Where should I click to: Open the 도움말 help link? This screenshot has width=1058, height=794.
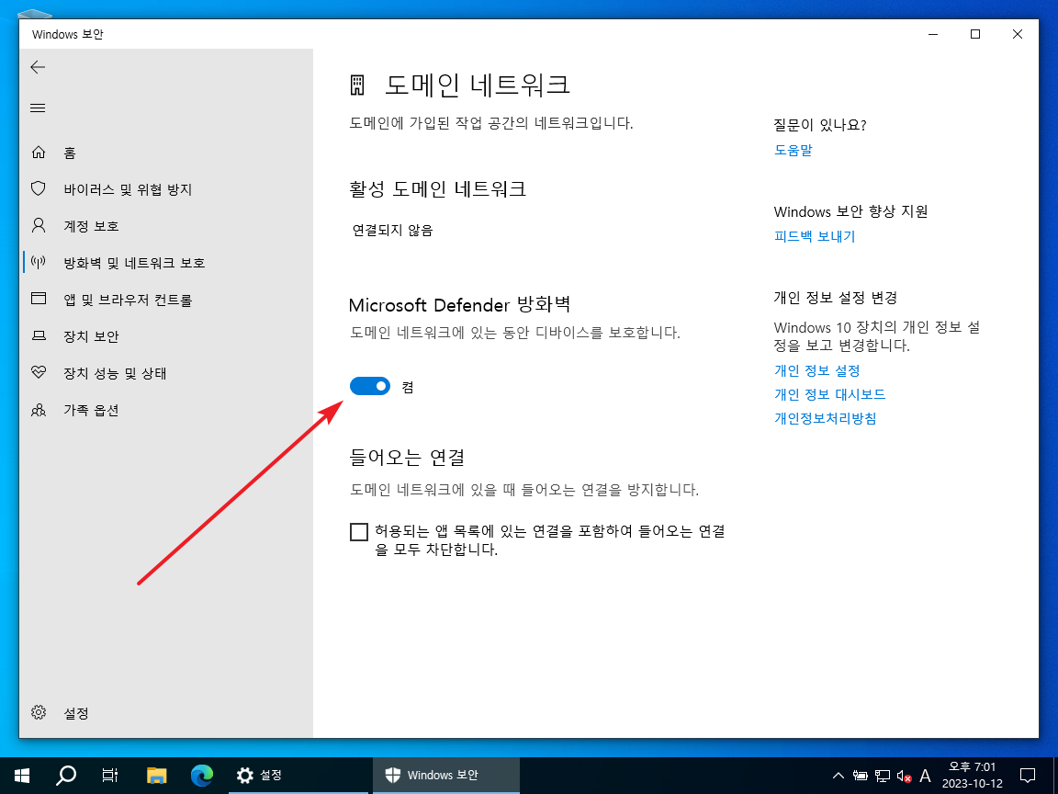[793, 150]
